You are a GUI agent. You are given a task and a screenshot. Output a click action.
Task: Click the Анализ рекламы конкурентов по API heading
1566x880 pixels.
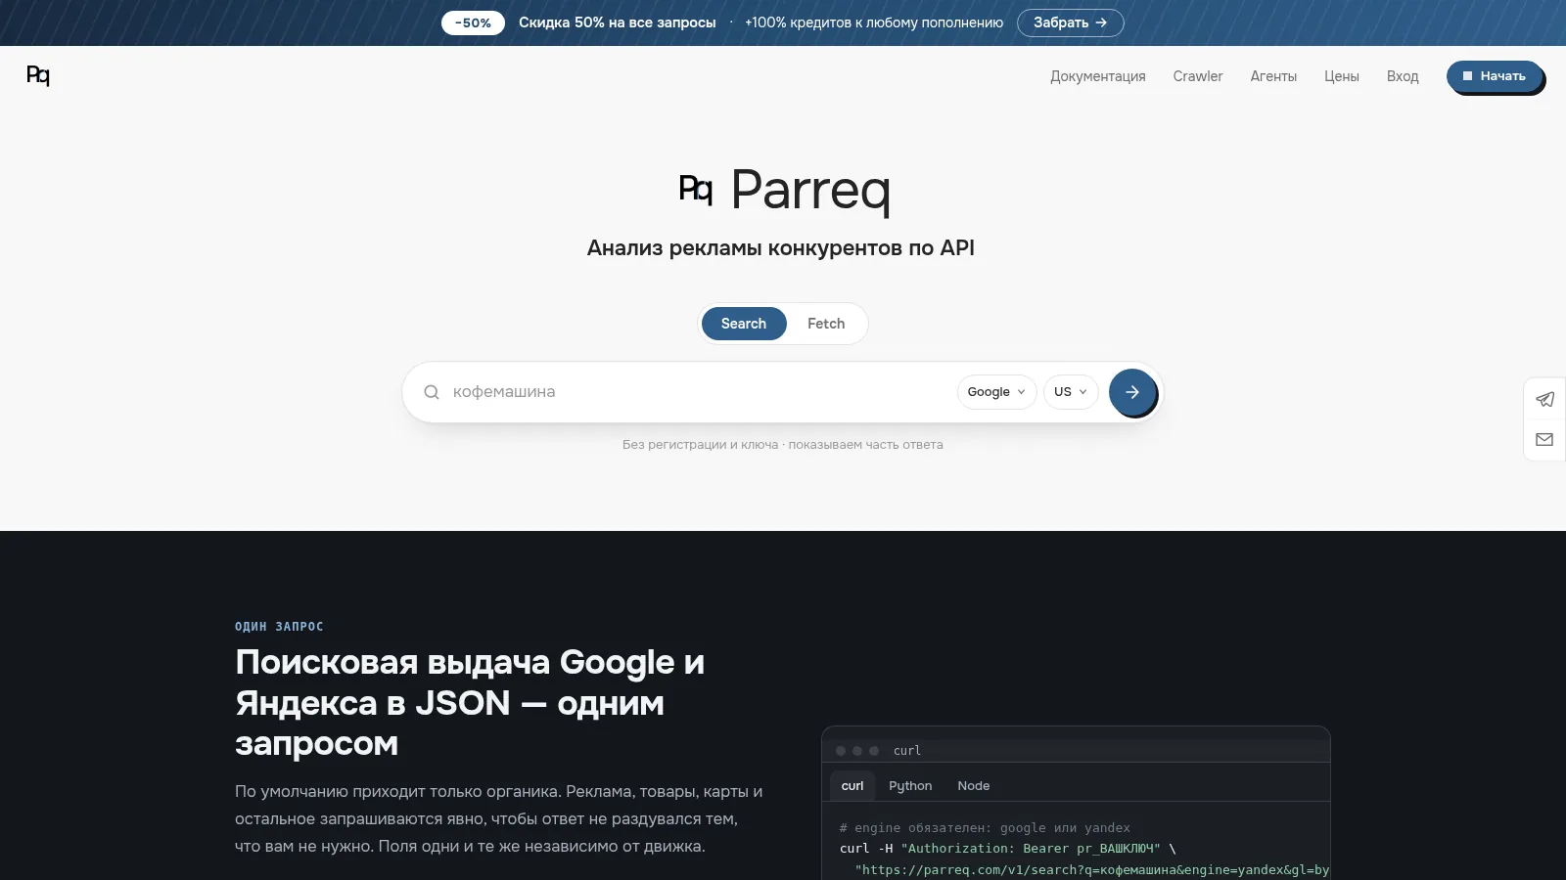tap(781, 248)
